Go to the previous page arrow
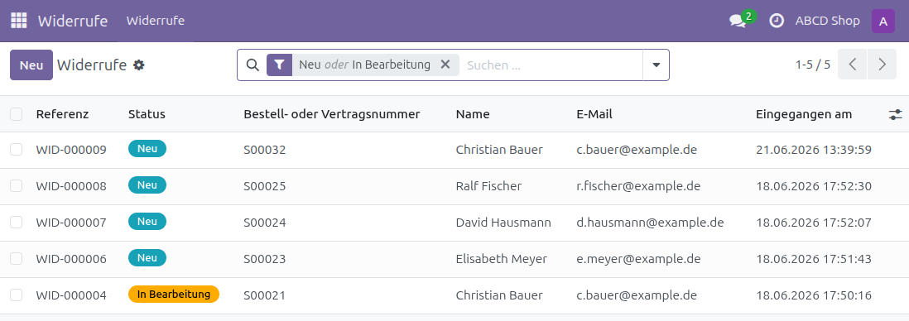 (853, 65)
